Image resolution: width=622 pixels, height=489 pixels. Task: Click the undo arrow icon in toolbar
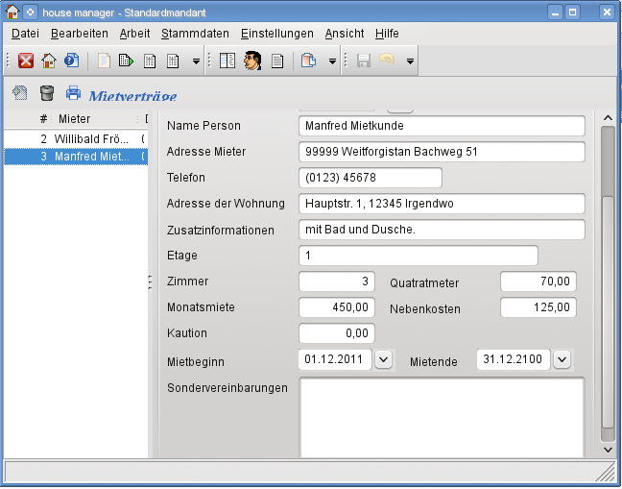[x=387, y=61]
